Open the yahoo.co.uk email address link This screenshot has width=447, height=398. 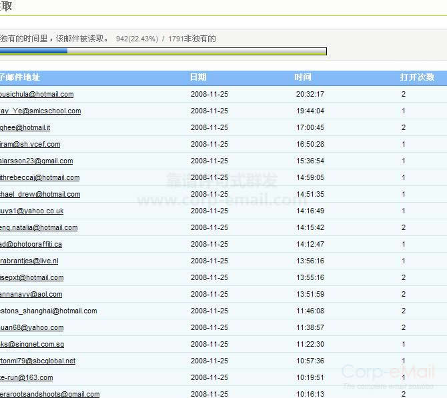[x=32, y=211]
